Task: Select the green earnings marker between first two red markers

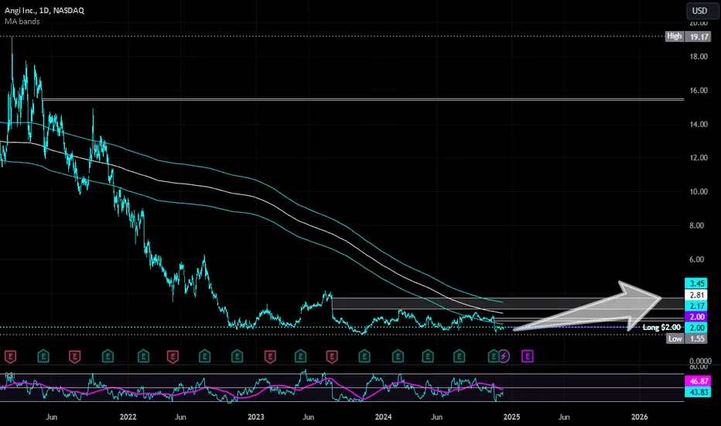Action: tap(43, 356)
